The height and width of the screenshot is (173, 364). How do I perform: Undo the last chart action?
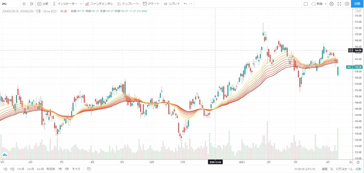(185, 4)
